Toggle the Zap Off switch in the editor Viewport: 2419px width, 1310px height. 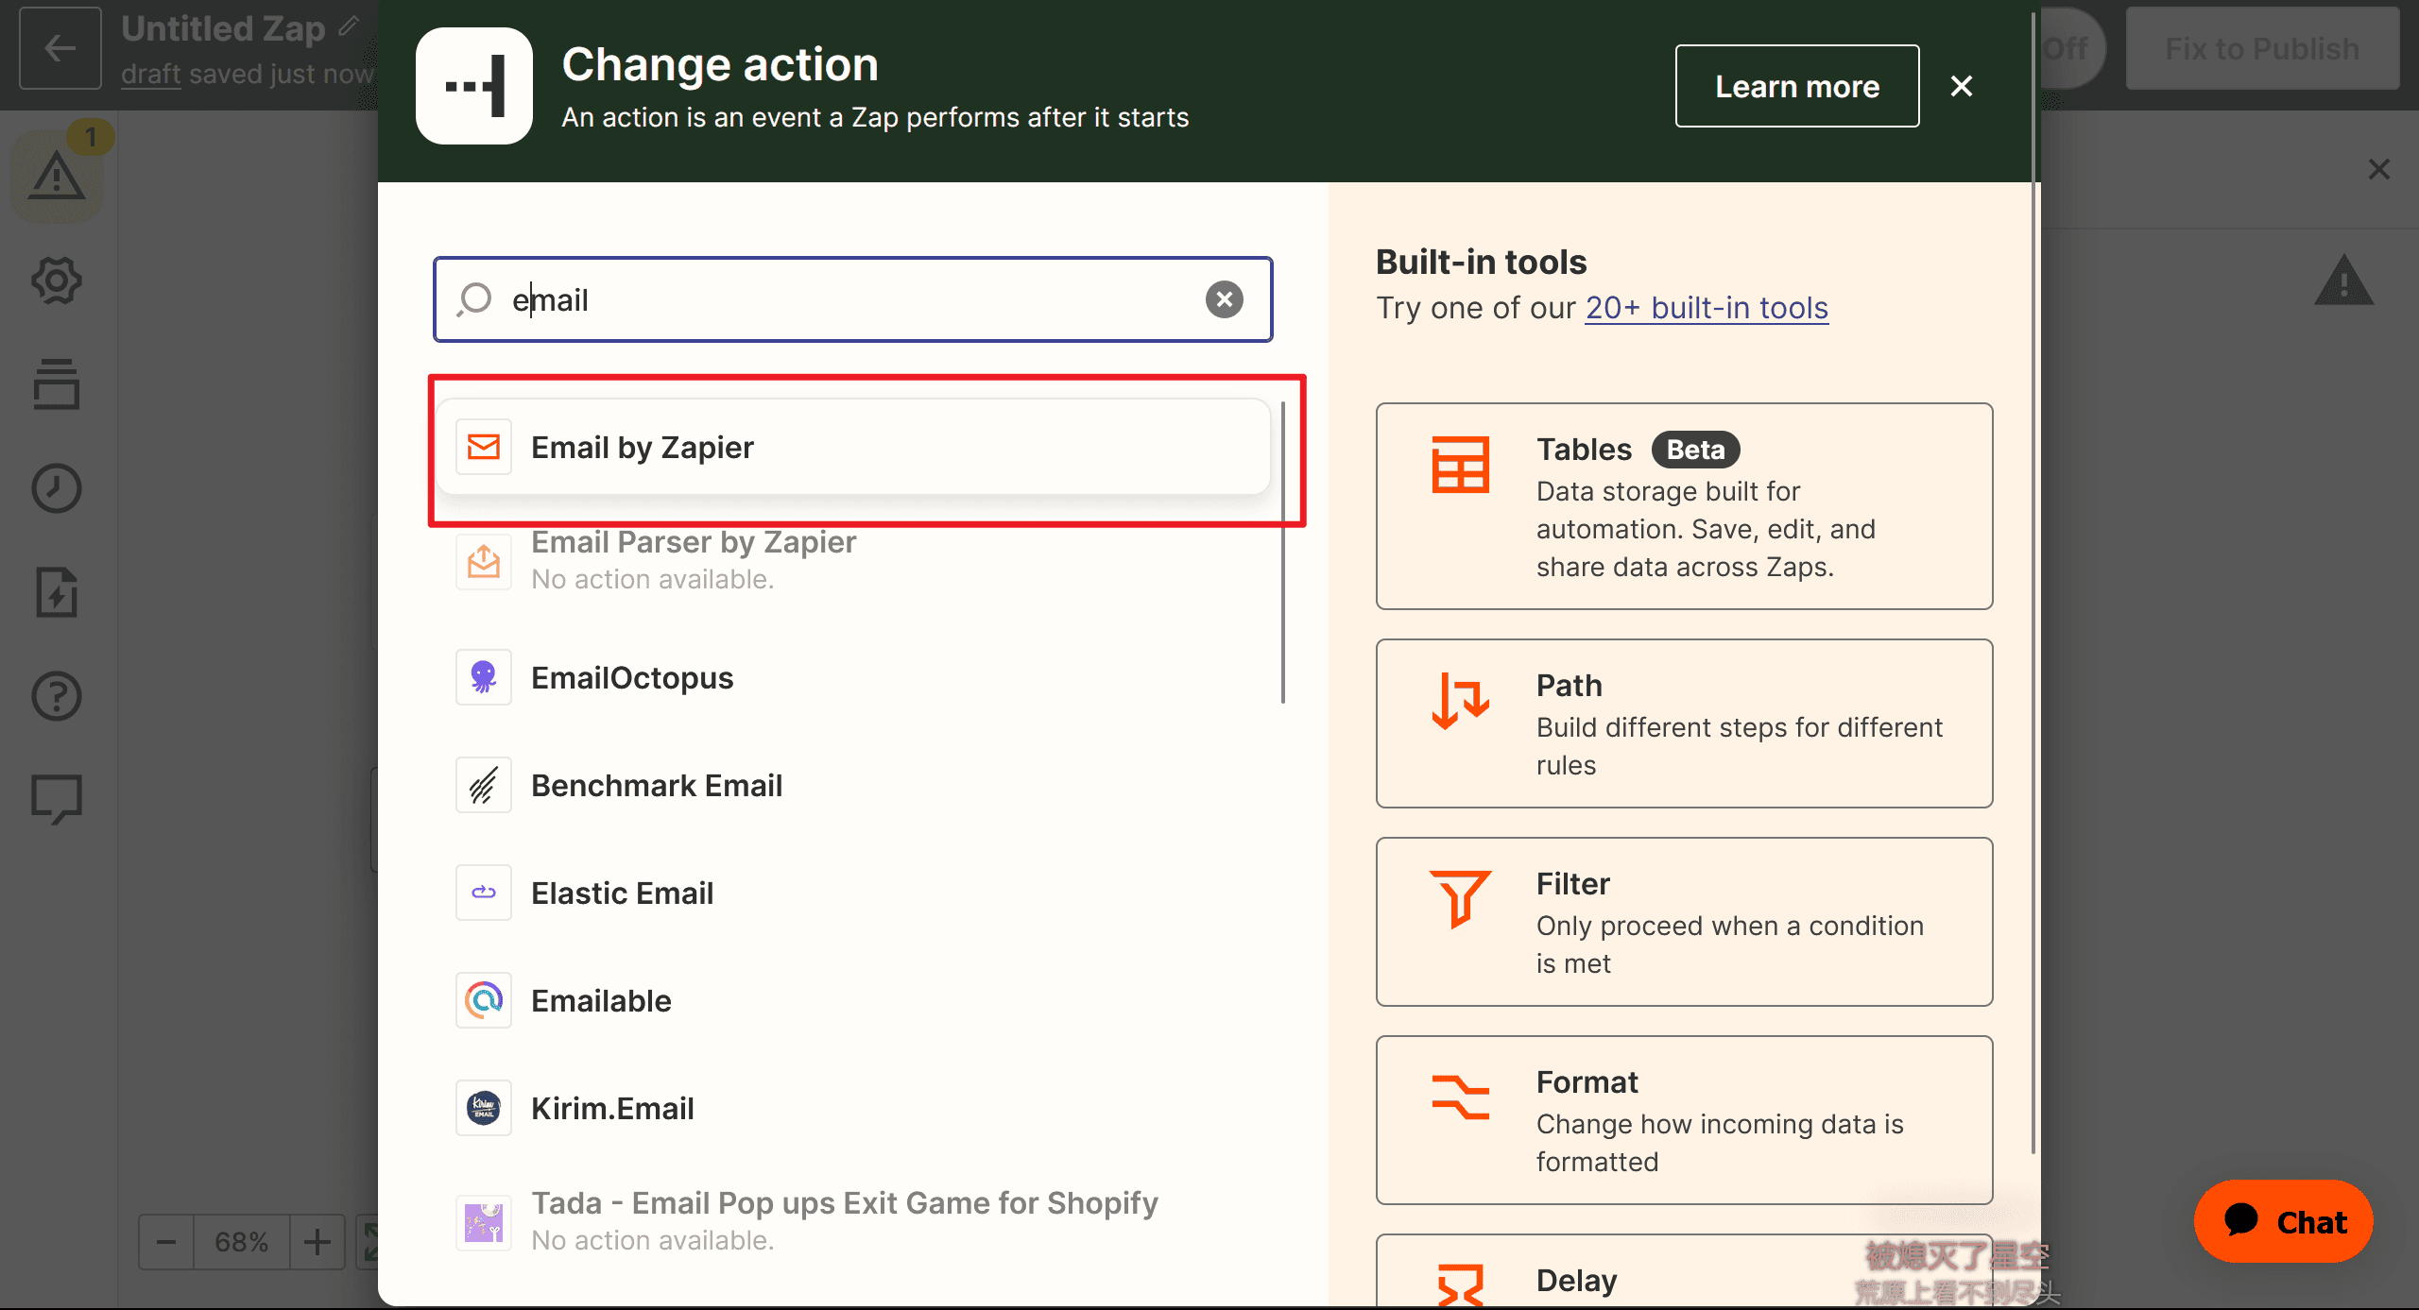tap(2071, 48)
